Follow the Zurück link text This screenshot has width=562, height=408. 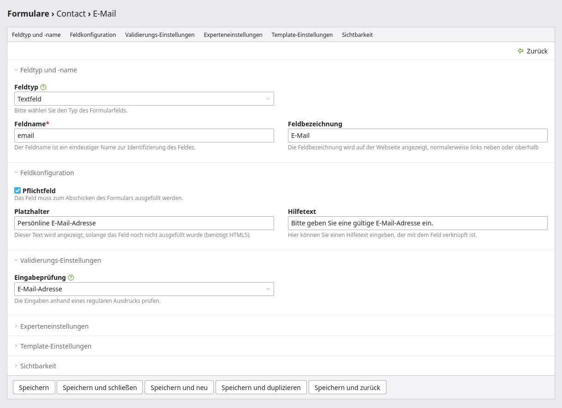coord(537,51)
